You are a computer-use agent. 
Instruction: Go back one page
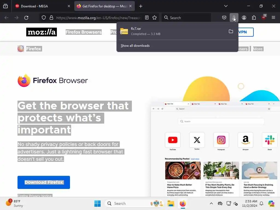coord(7,18)
